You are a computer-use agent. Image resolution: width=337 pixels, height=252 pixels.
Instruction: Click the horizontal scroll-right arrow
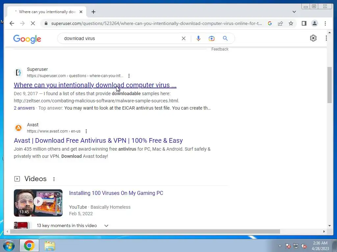click(324, 231)
